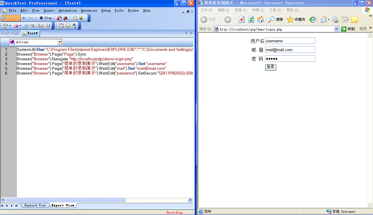Click IE History clock icon
The width and height of the screenshot is (373, 215).
(313, 20)
